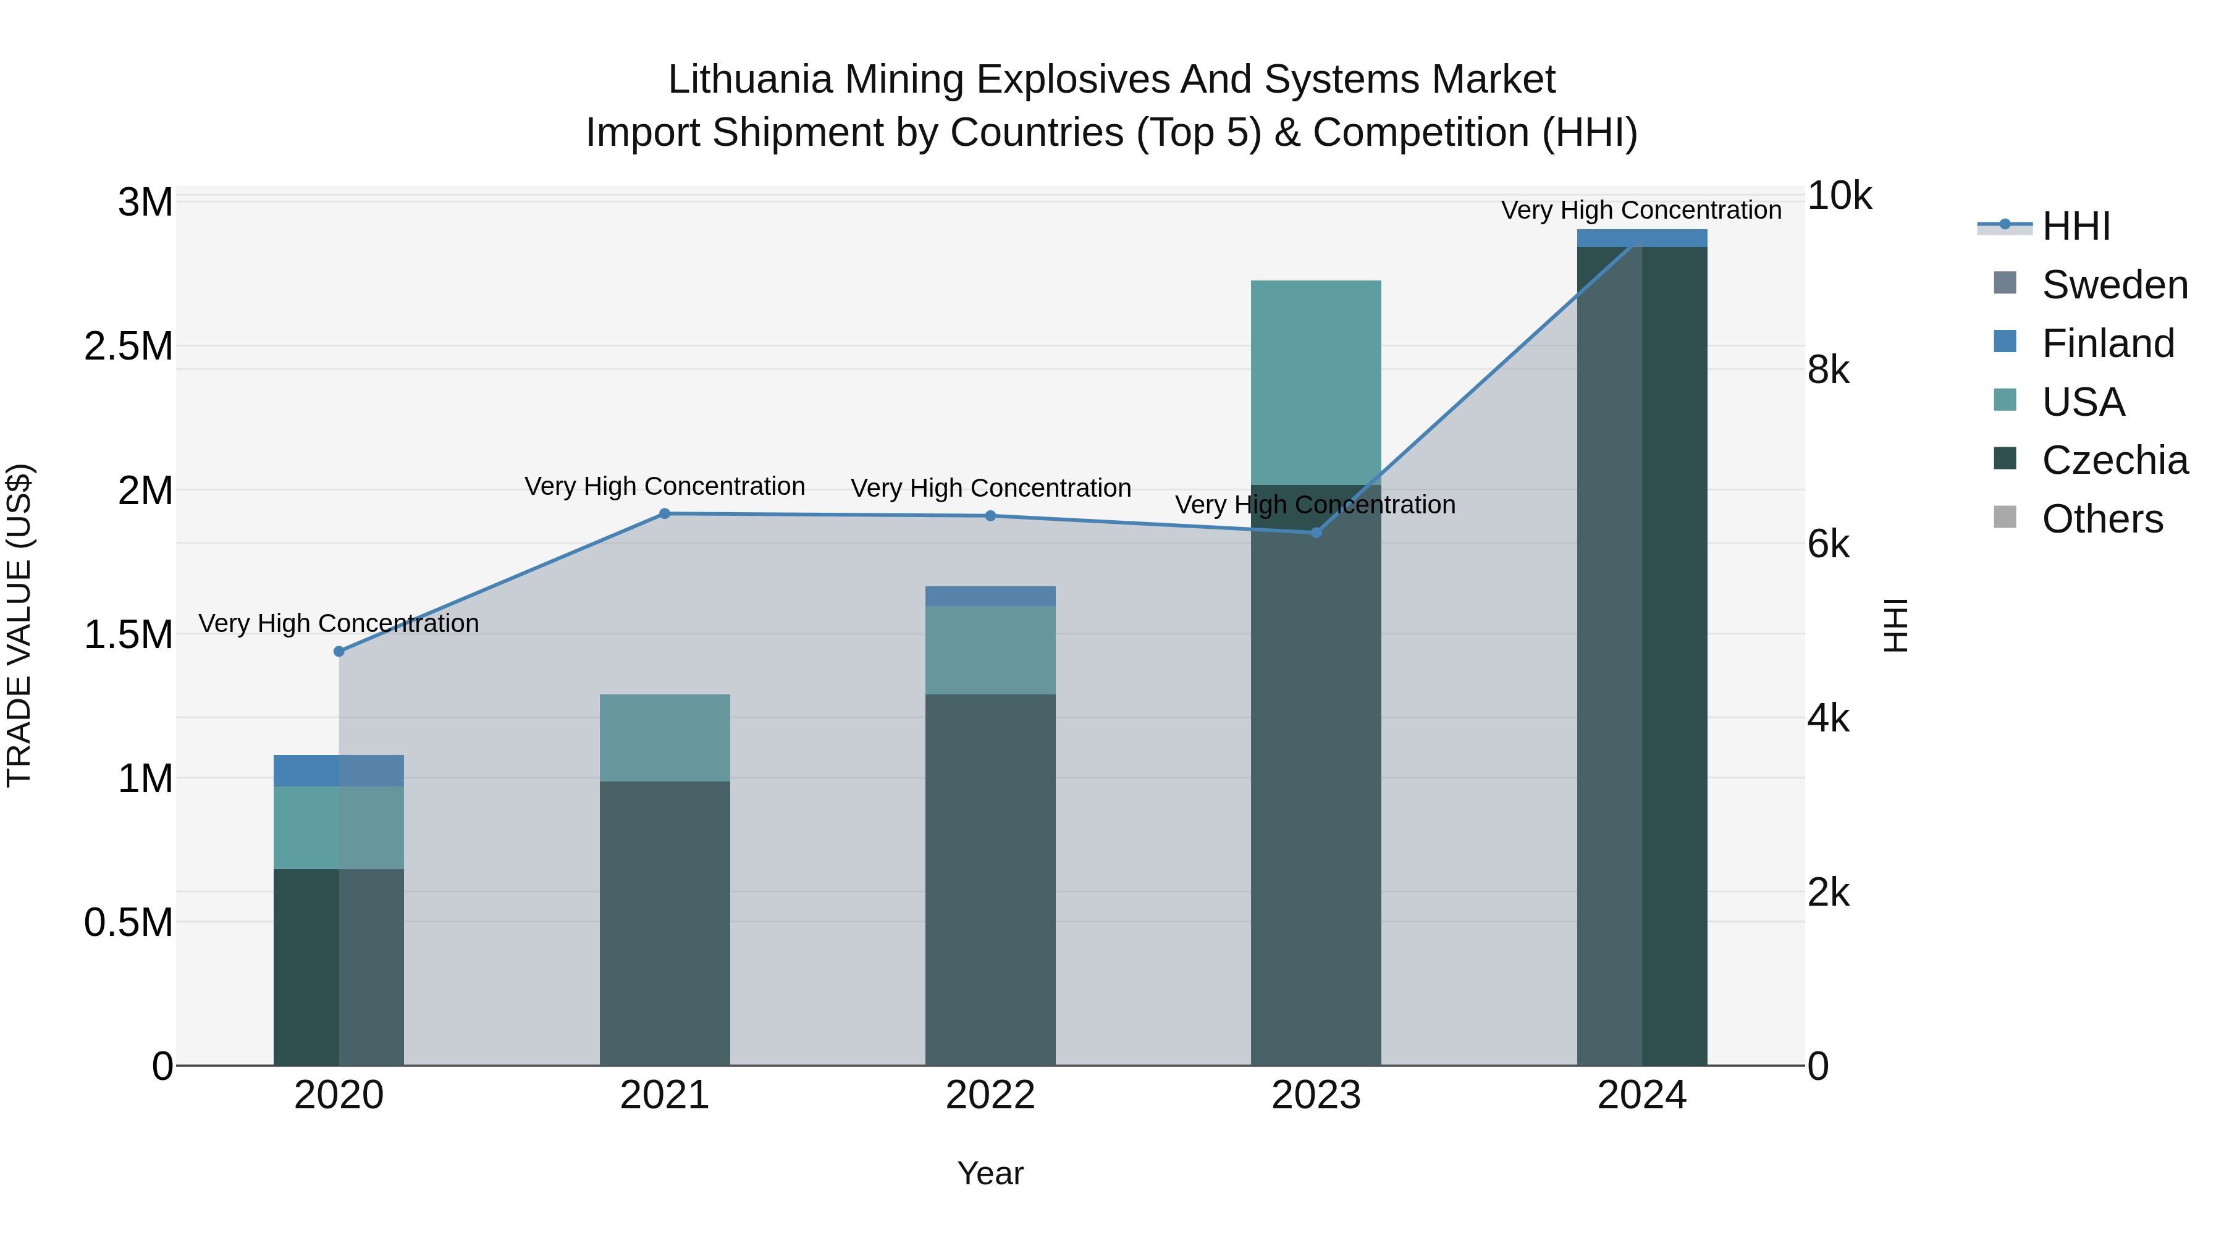Click the 2021 Czechia bar segment
This screenshot has height=1251, width=2224.
click(x=665, y=924)
